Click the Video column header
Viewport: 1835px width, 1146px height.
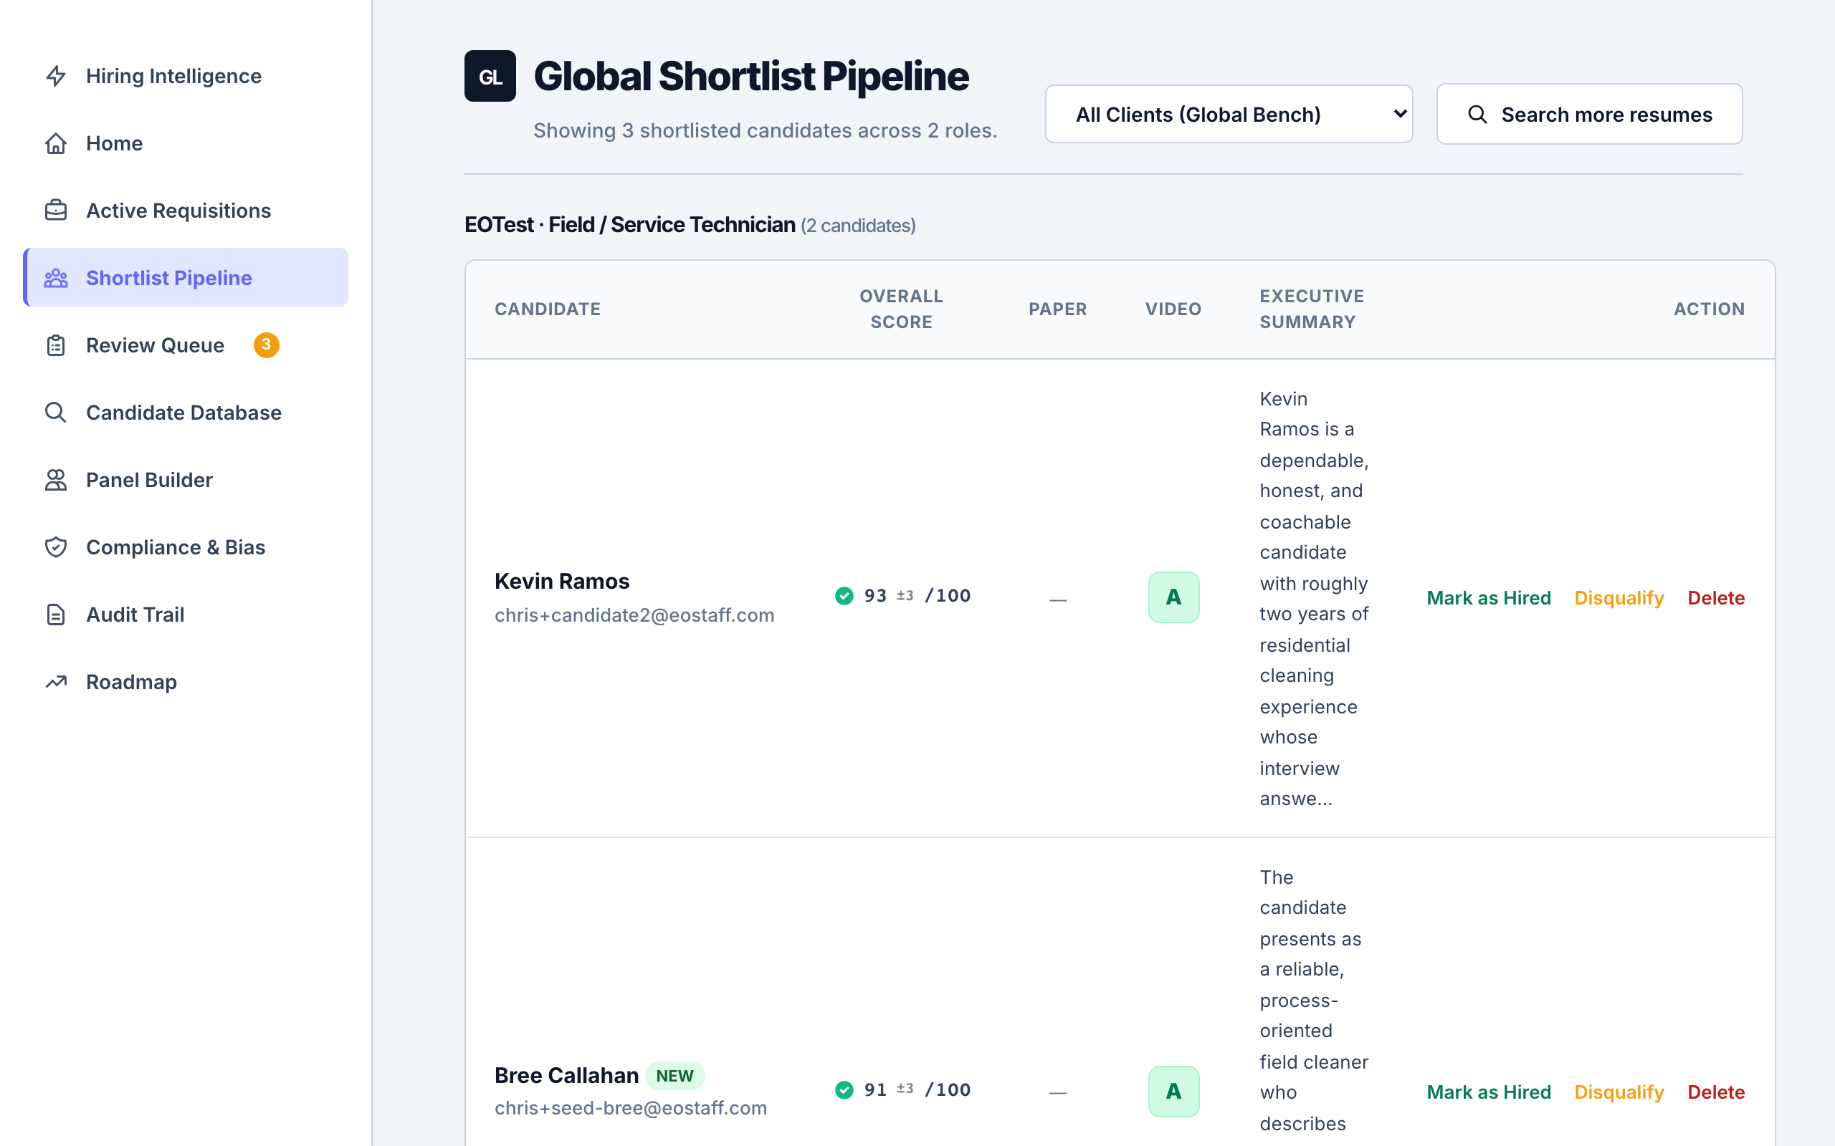(1173, 309)
